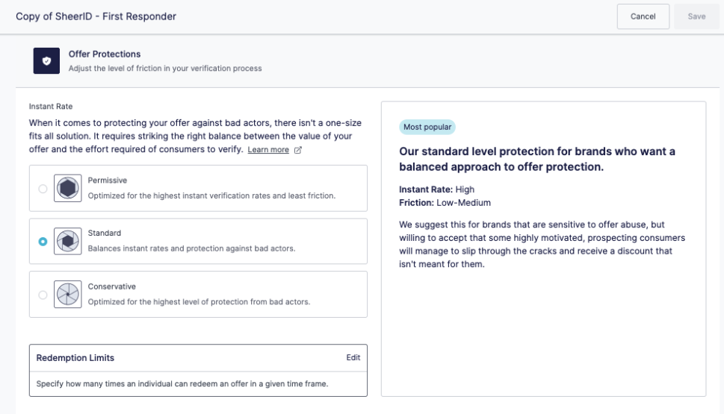Image resolution: width=724 pixels, height=414 pixels.
Task: Select the Permissive radio button
Action: pos(43,189)
